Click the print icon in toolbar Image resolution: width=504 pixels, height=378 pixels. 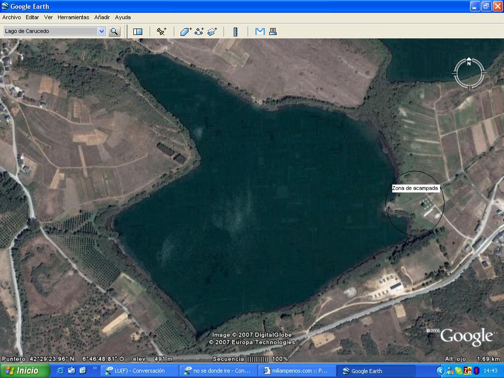tap(273, 31)
